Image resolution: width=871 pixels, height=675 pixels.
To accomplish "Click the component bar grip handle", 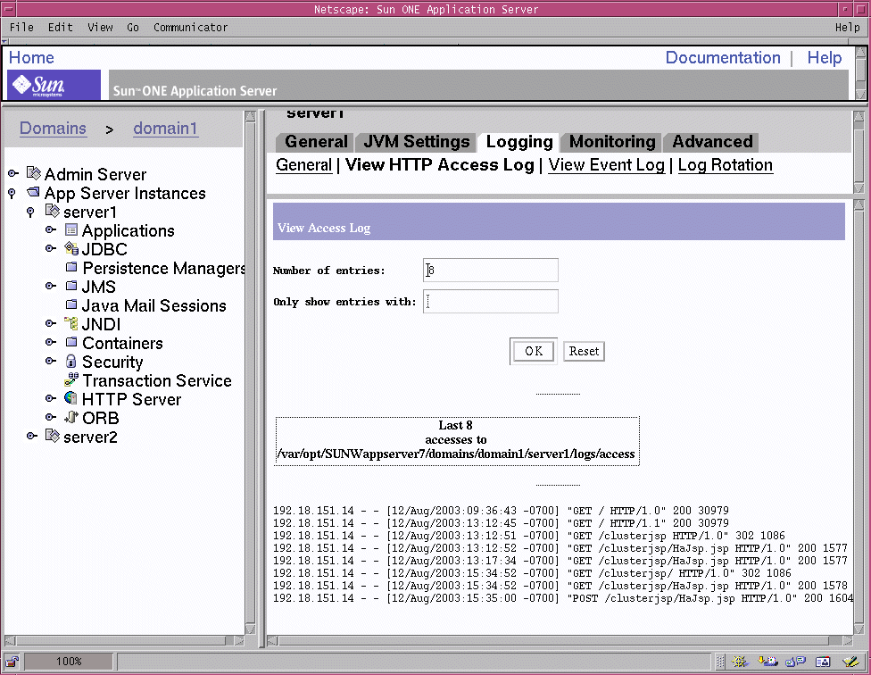I will pyautogui.click(x=720, y=661).
